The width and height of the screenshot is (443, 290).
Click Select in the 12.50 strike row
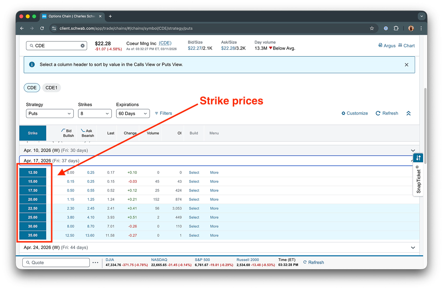194,173
